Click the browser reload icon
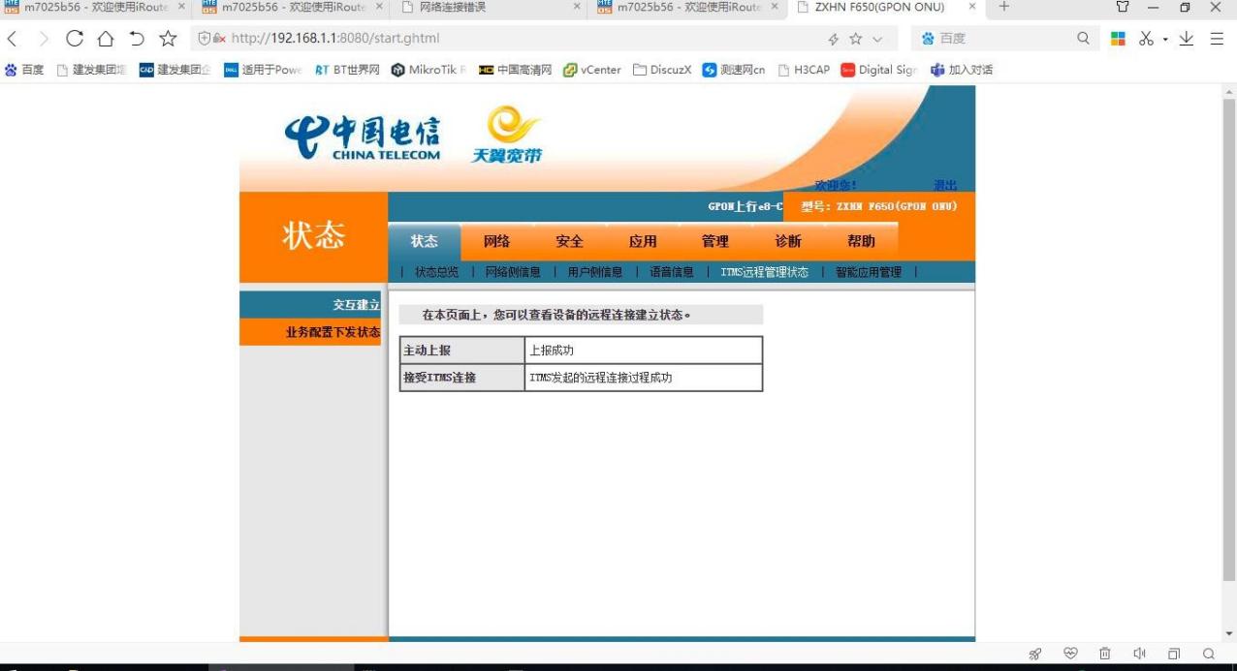 coord(75,39)
